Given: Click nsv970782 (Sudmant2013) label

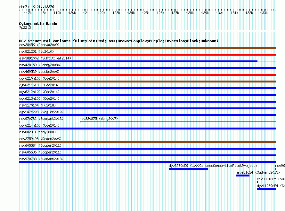Looking at the screenshot, I should pyautogui.click(x=41, y=119).
